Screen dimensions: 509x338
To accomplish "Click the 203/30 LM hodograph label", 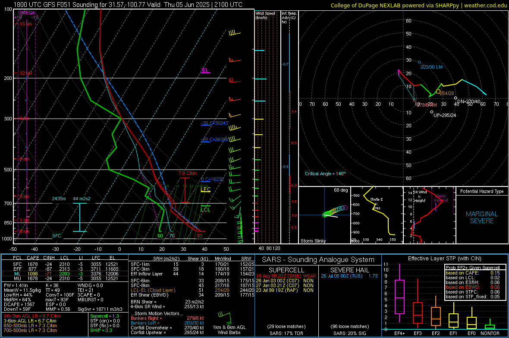I will point(431,67).
